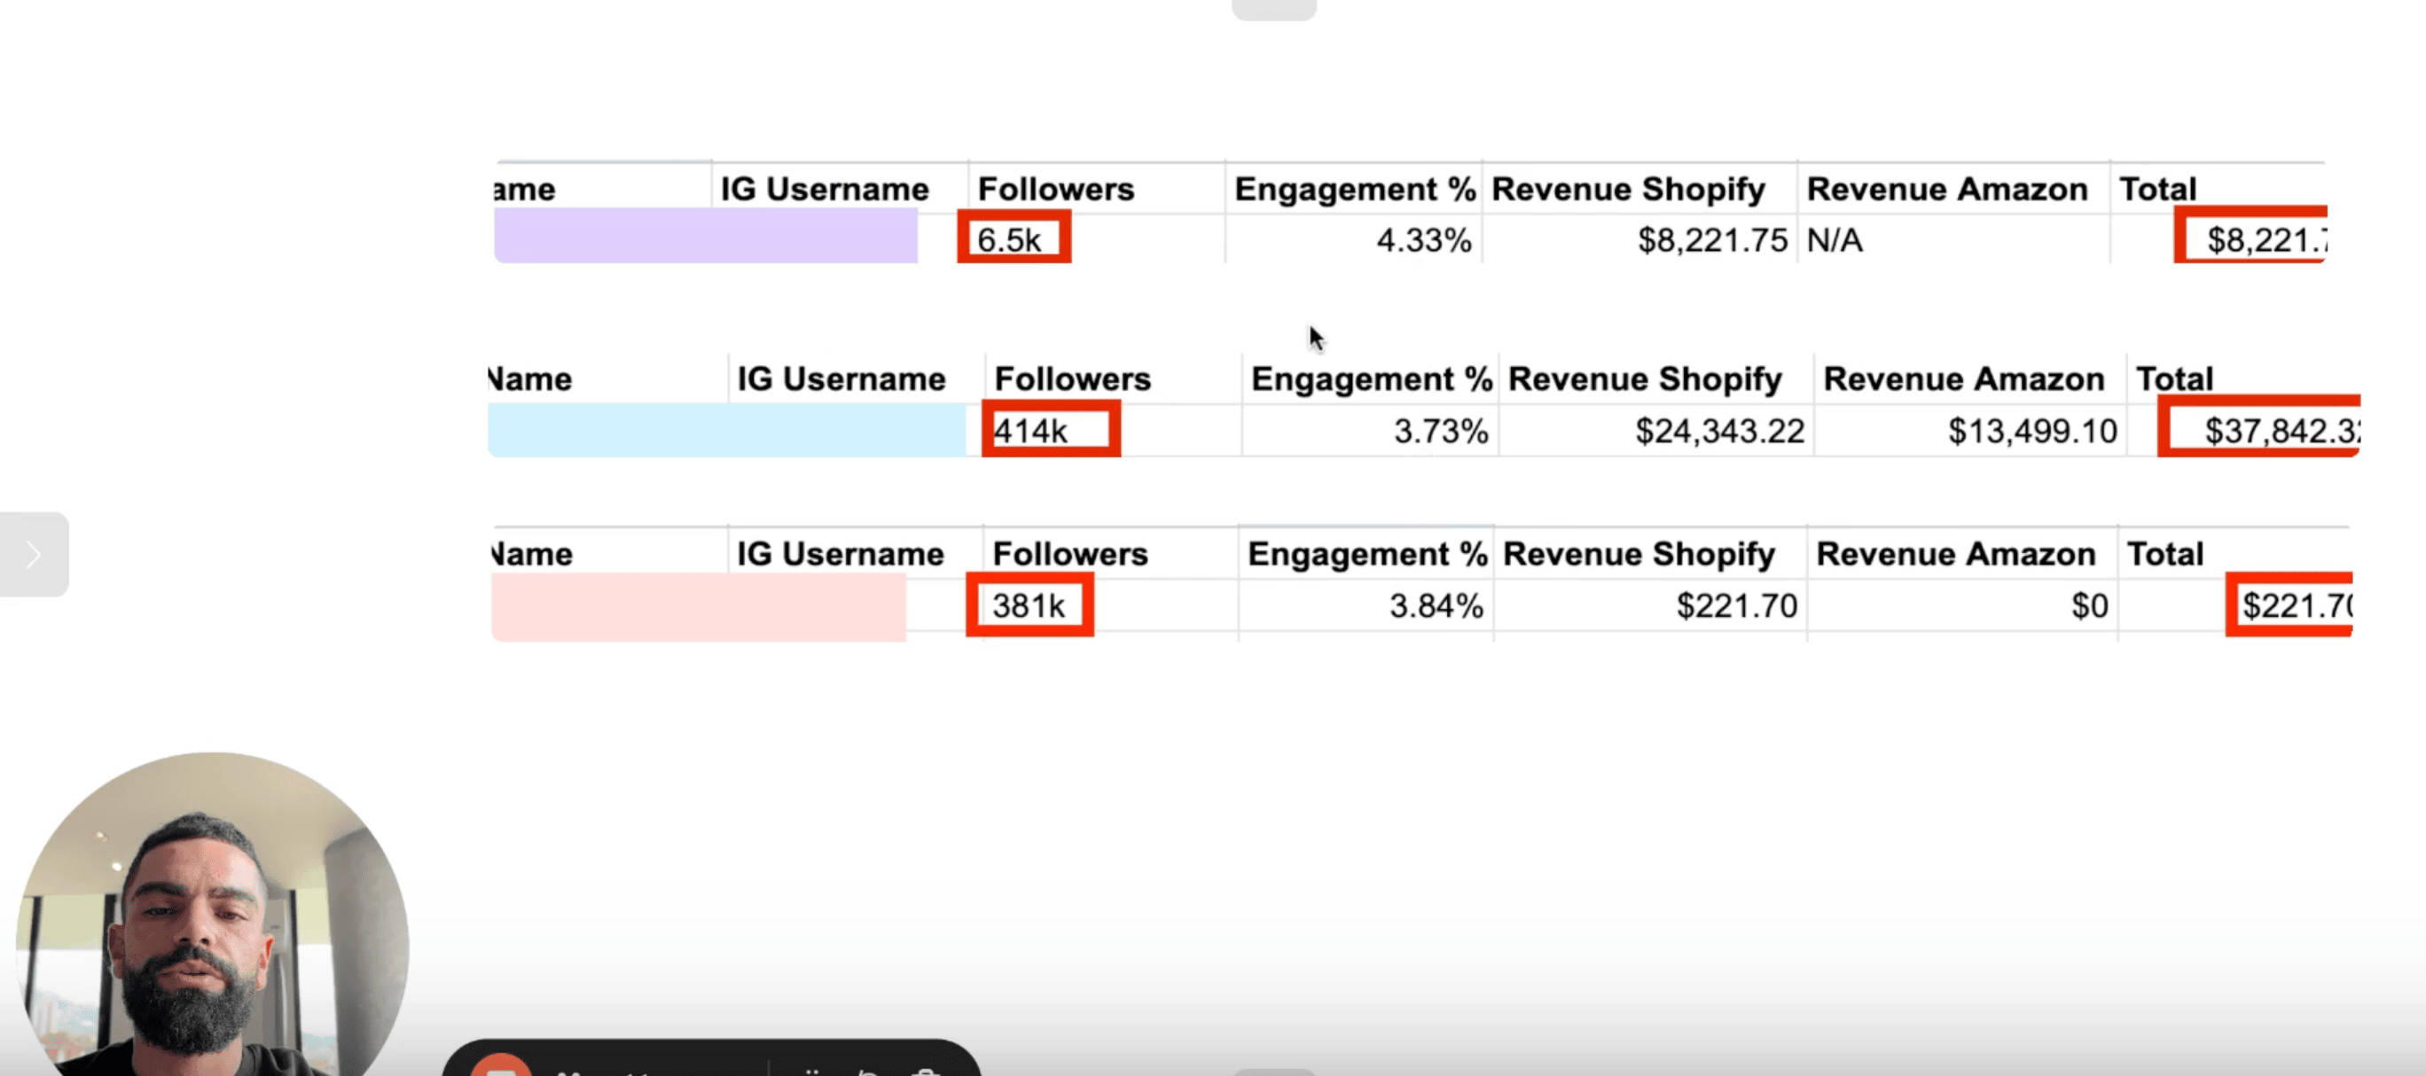Click the $24,343.22 Shopify revenue cell
This screenshot has width=2426, height=1076.
pos(1718,431)
